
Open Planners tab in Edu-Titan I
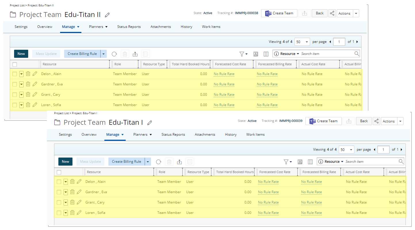(x=142, y=135)
